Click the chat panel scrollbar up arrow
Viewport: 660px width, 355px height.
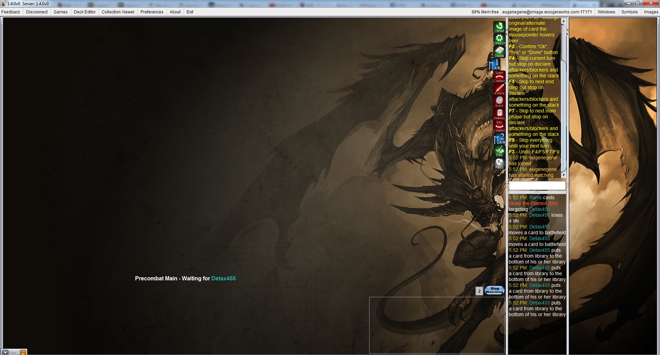point(563,21)
